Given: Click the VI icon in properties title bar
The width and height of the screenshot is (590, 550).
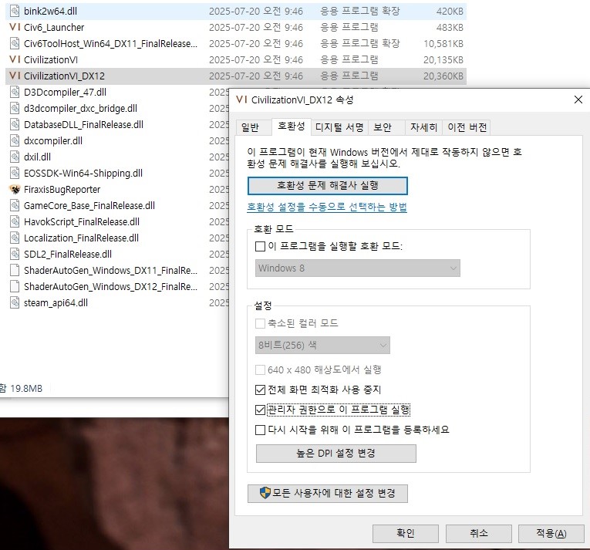Looking at the screenshot, I should tap(241, 100).
